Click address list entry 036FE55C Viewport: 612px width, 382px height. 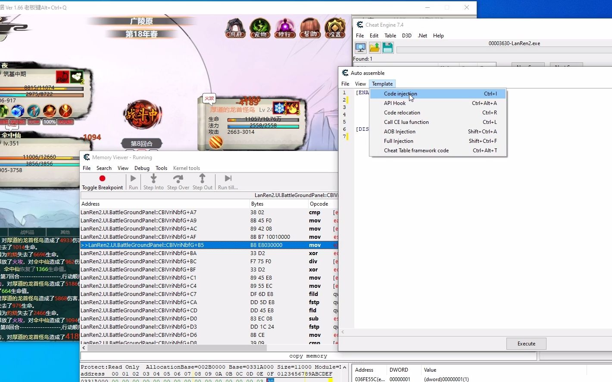pos(483,379)
